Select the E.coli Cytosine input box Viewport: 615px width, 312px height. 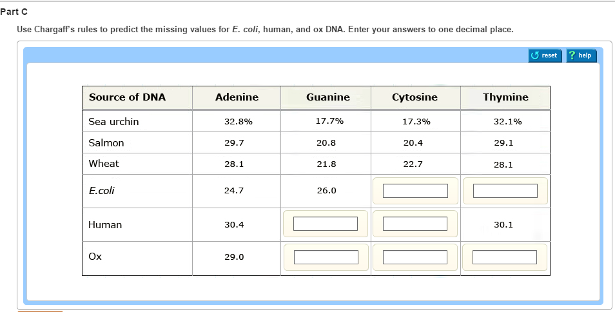pos(415,191)
